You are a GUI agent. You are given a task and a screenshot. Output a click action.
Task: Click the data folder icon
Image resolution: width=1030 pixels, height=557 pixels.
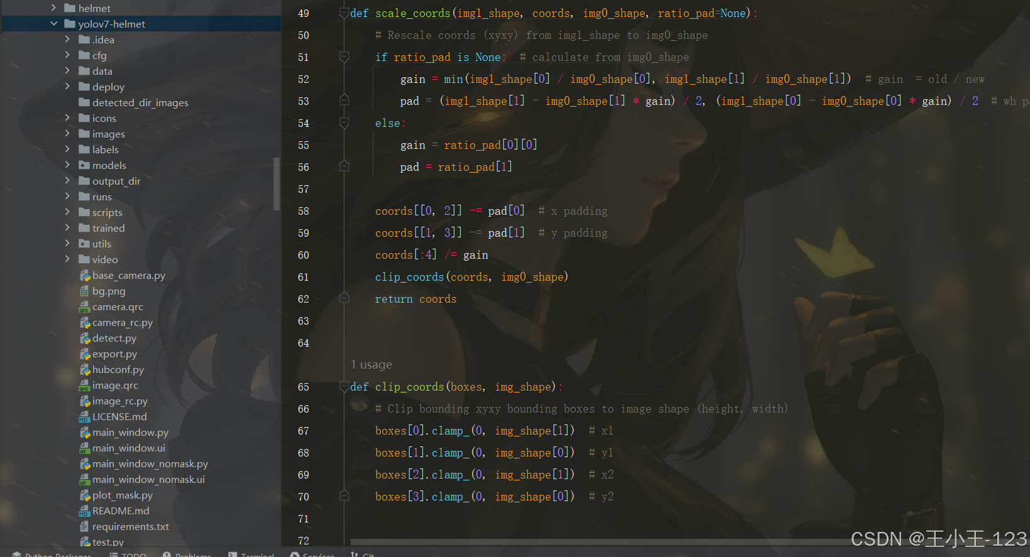84,71
